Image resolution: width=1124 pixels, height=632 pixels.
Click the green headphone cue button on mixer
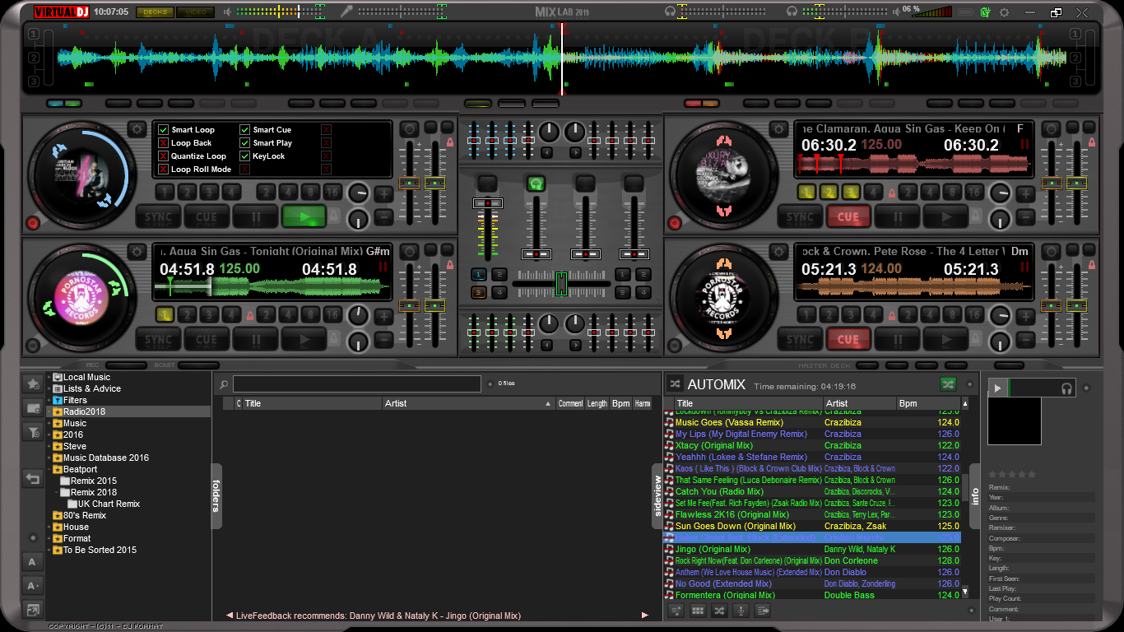tap(537, 183)
